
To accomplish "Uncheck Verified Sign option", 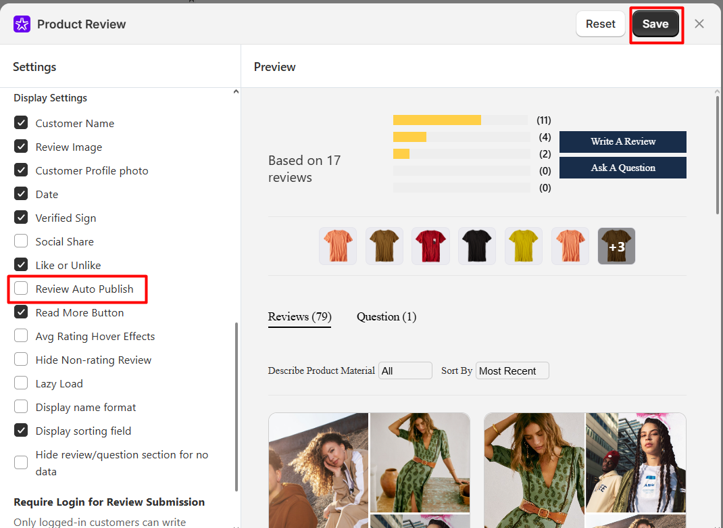I will click(21, 218).
